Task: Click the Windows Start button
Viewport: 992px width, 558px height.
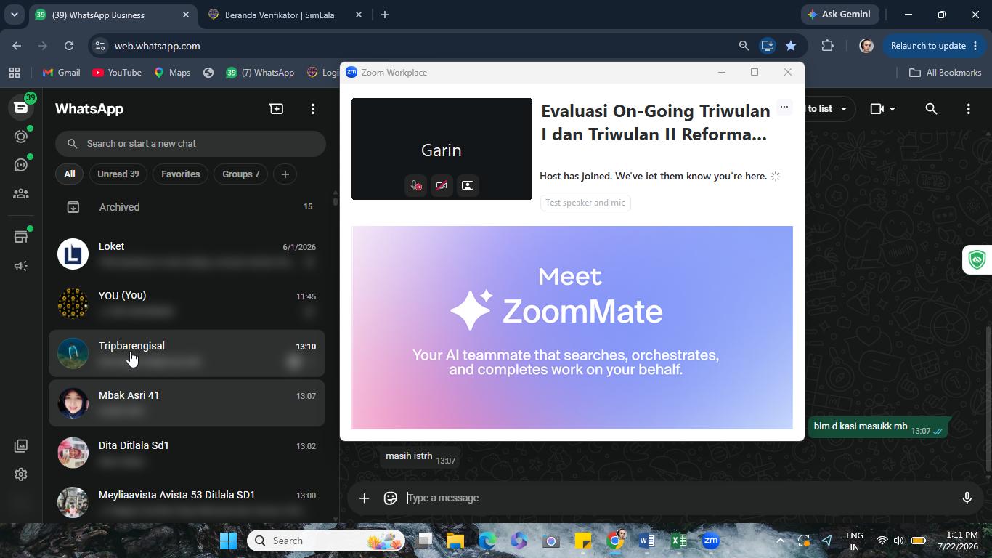Action: [x=228, y=541]
